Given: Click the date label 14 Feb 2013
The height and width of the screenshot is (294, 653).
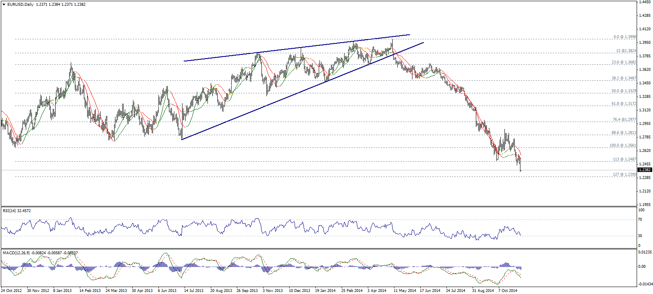Looking at the screenshot, I should 90,291.
